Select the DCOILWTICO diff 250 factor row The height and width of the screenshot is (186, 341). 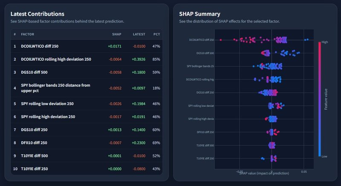tap(87, 46)
